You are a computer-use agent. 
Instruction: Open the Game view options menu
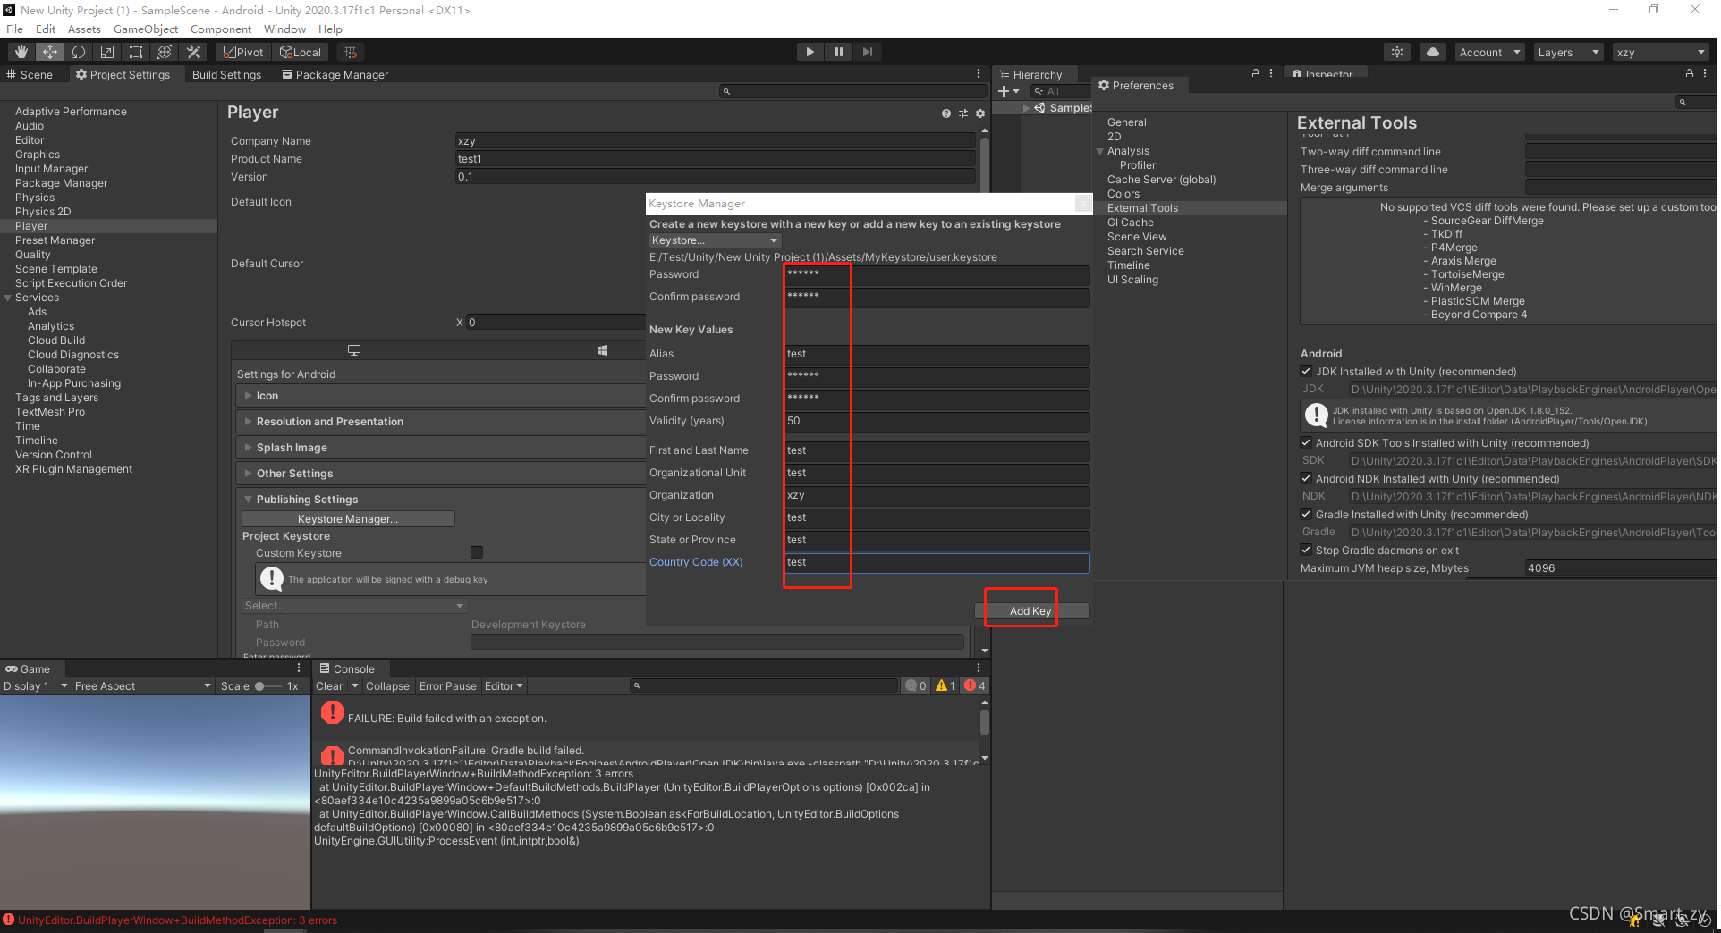[299, 668]
